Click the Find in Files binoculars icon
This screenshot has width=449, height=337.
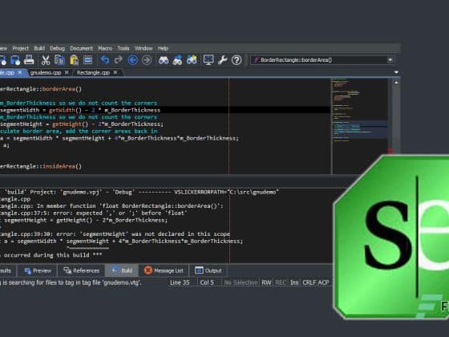click(x=192, y=60)
